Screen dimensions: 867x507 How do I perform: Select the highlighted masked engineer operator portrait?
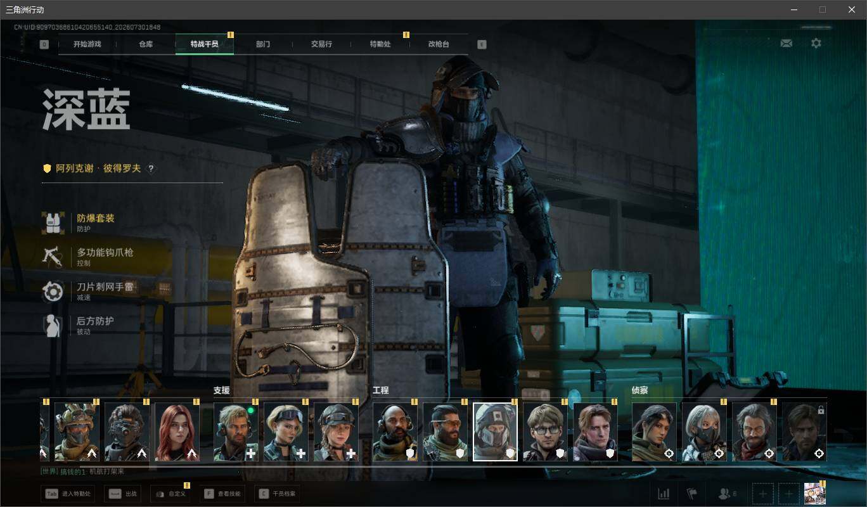point(495,432)
